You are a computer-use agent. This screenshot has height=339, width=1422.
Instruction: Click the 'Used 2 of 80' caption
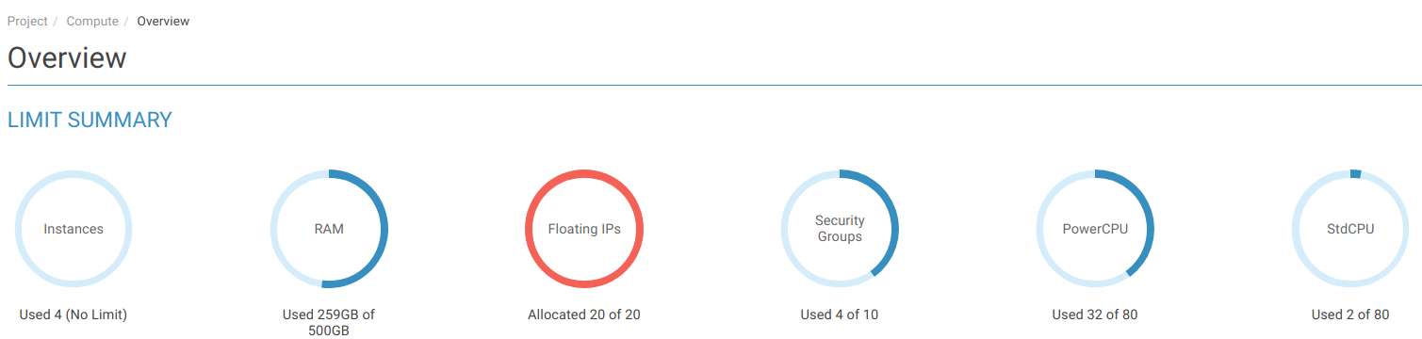pos(1350,315)
